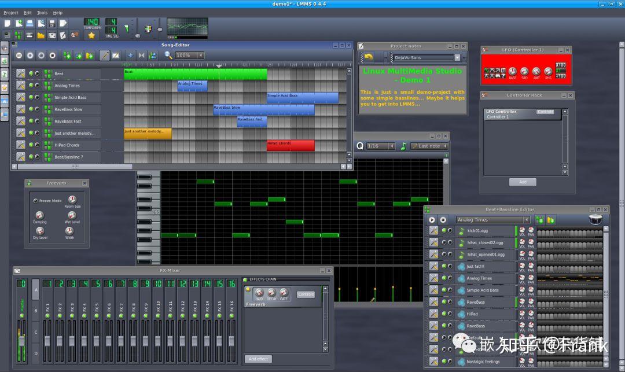
Task: Click the create new project icon
Action: [8, 24]
